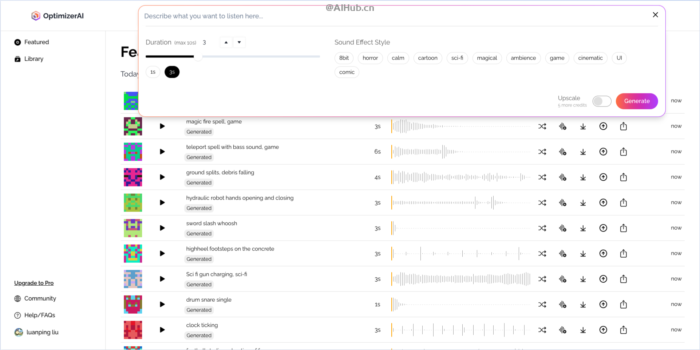This screenshot has width=700, height=350.
Task: Choose the sci-fi sound style
Action: 457,58
